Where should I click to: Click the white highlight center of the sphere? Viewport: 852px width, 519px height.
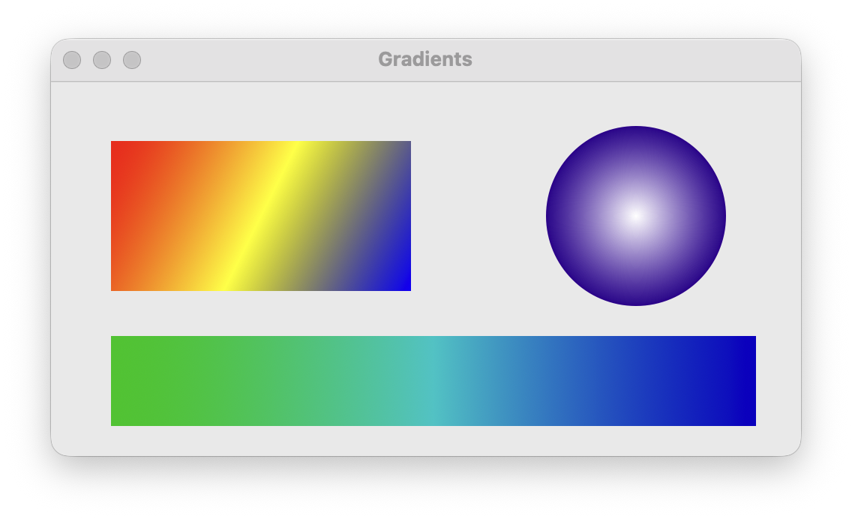point(635,217)
